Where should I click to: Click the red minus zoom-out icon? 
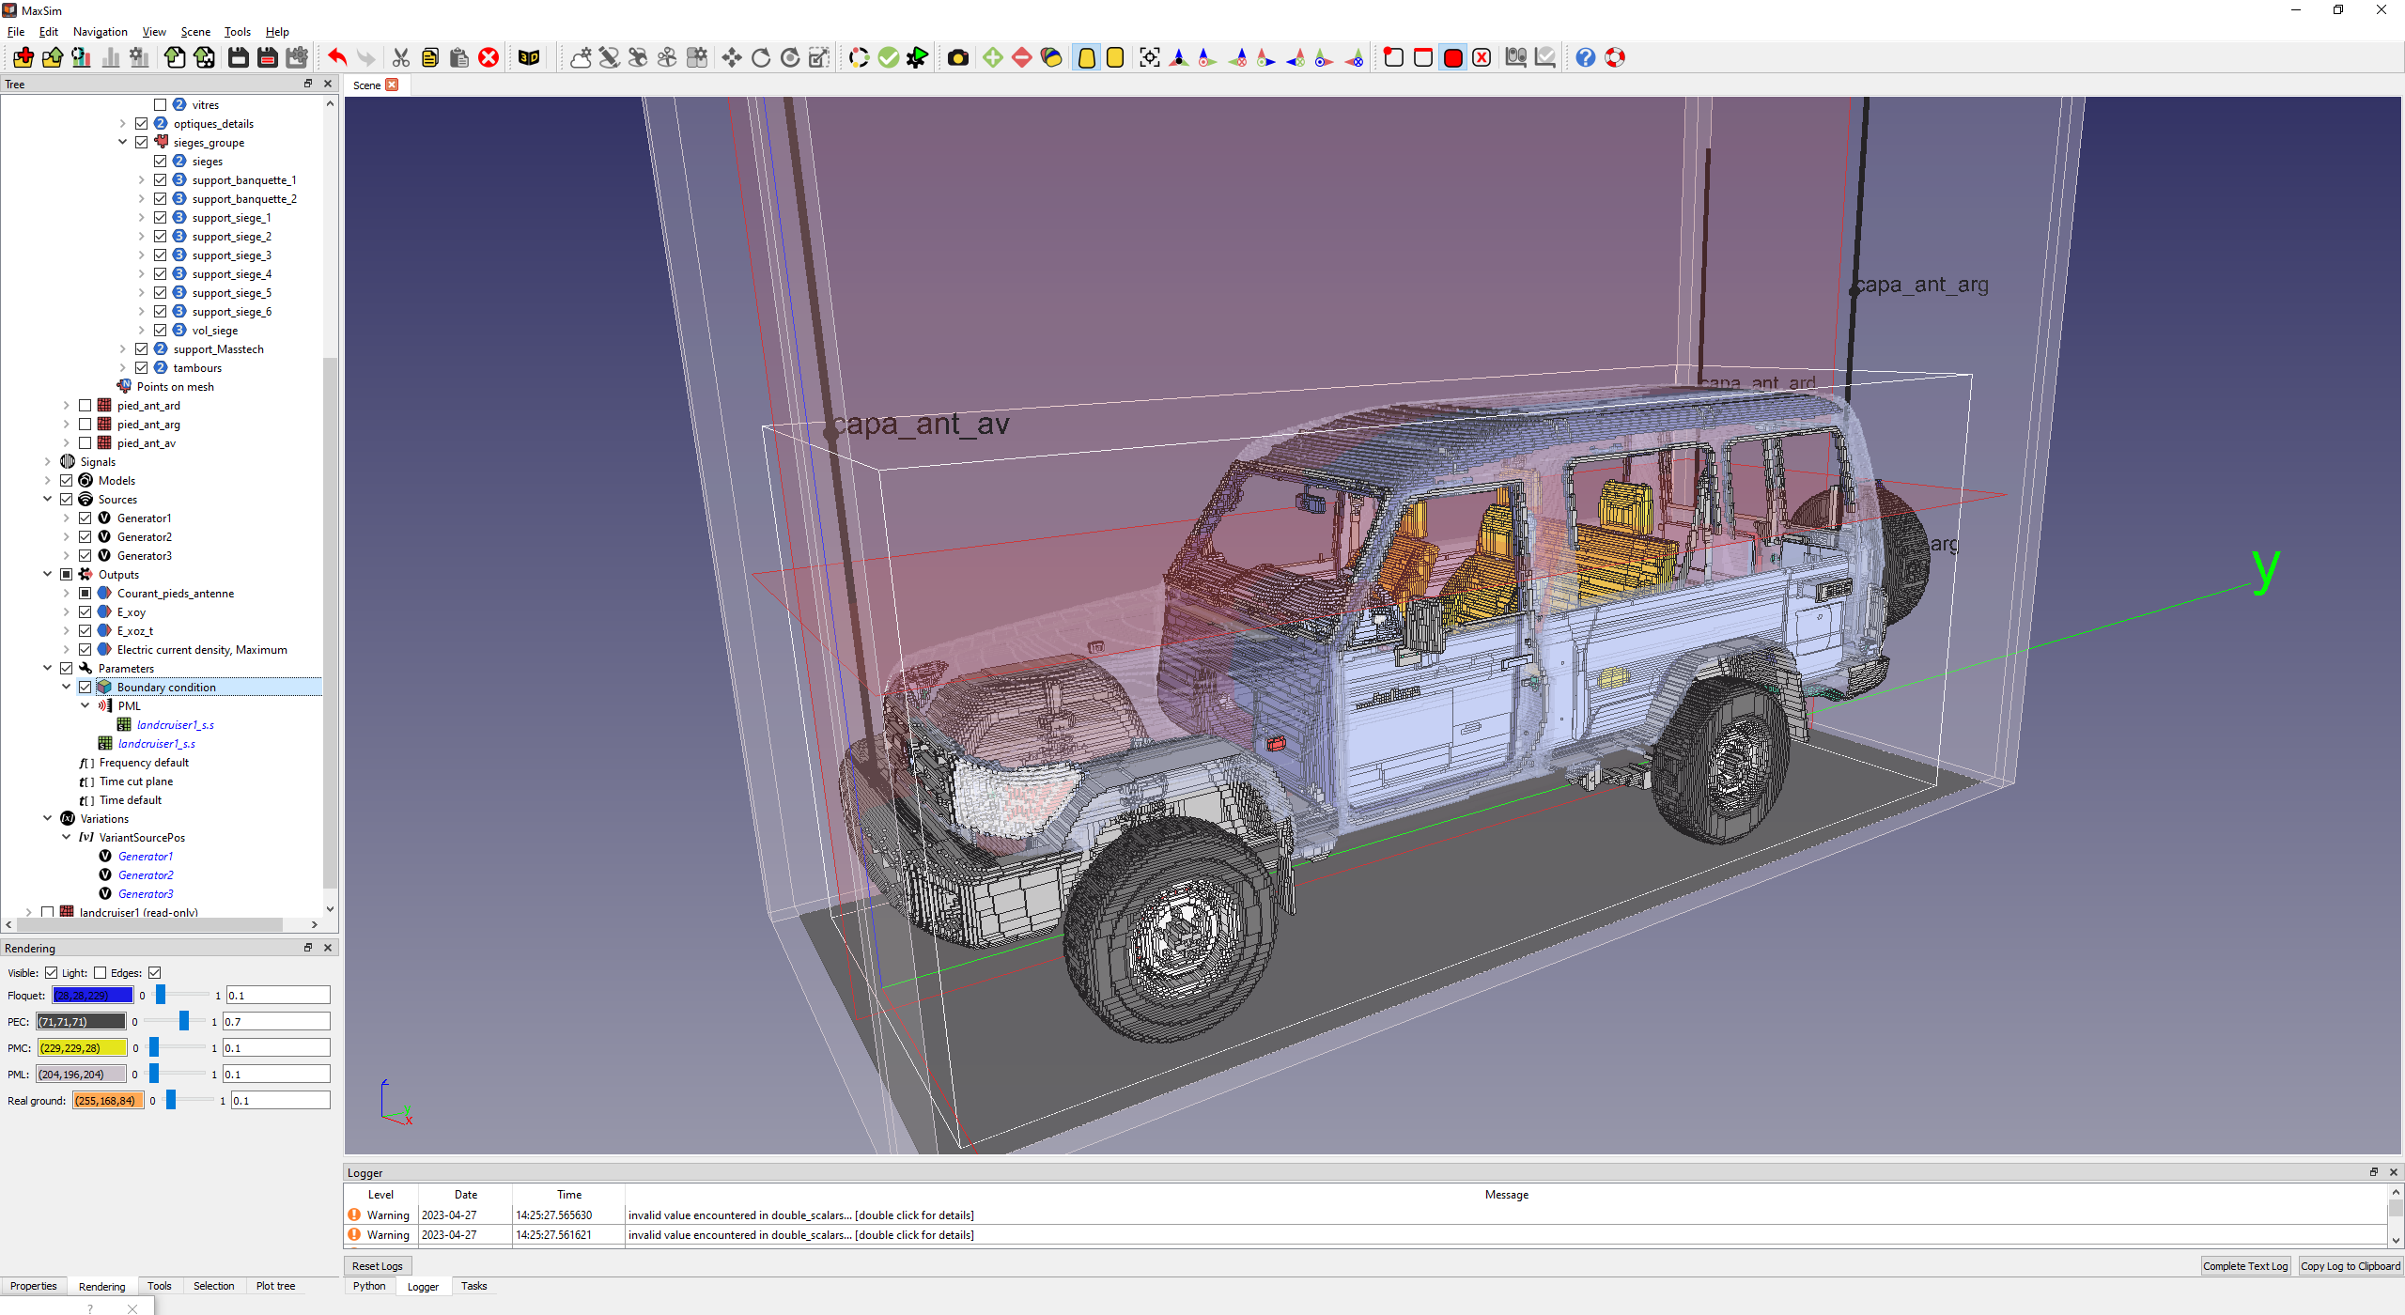tap(1022, 58)
